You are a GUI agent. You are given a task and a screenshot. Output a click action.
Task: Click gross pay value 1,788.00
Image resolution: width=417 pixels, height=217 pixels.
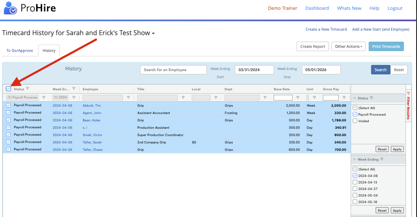339,120
